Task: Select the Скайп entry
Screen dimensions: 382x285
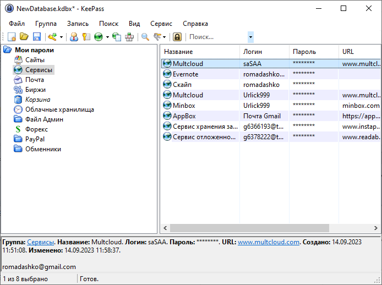Action: click(271, 85)
